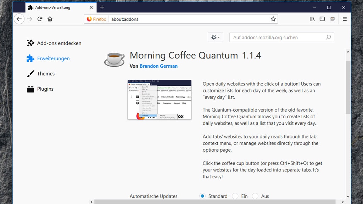Viewport: 363px width, 204px height.
Task: Select Standard for automatic updates
Action: tap(202, 196)
